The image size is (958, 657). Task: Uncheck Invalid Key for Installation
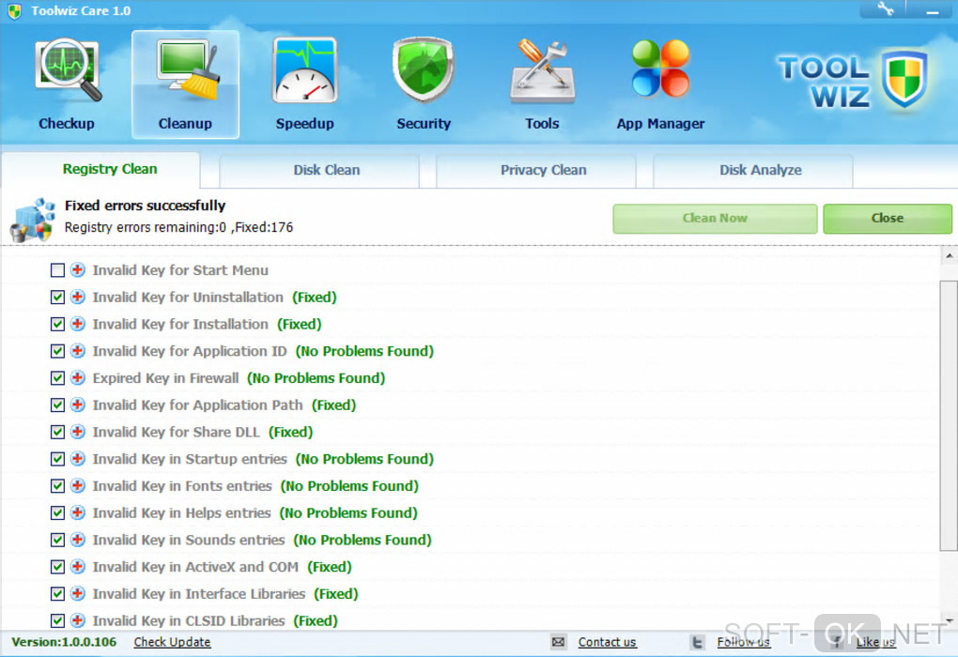click(x=57, y=324)
